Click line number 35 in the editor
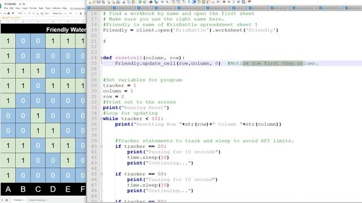Viewport: 362px width, 203px height. pos(94,119)
